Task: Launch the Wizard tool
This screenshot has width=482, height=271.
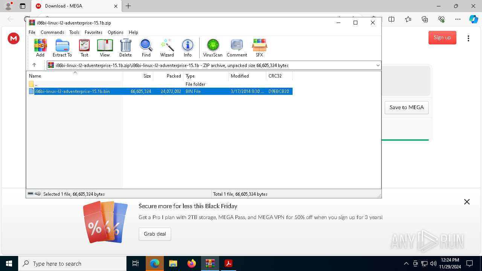Action: pyautogui.click(x=167, y=48)
